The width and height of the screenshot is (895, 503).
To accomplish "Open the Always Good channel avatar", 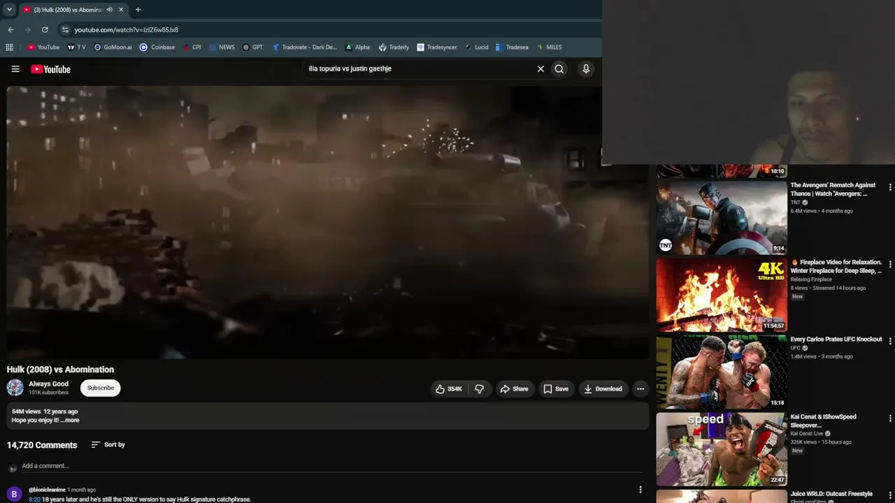I will (15, 388).
